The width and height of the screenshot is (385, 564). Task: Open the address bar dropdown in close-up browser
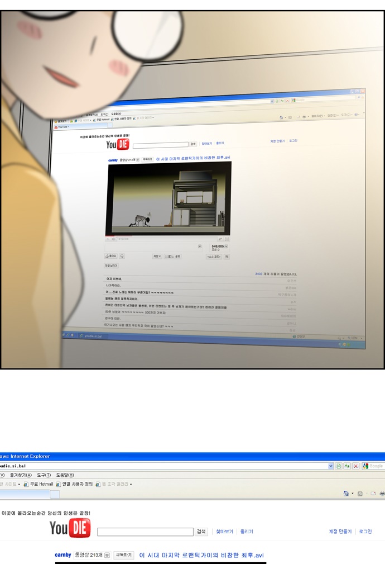pyautogui.click(x=331, y=466)
